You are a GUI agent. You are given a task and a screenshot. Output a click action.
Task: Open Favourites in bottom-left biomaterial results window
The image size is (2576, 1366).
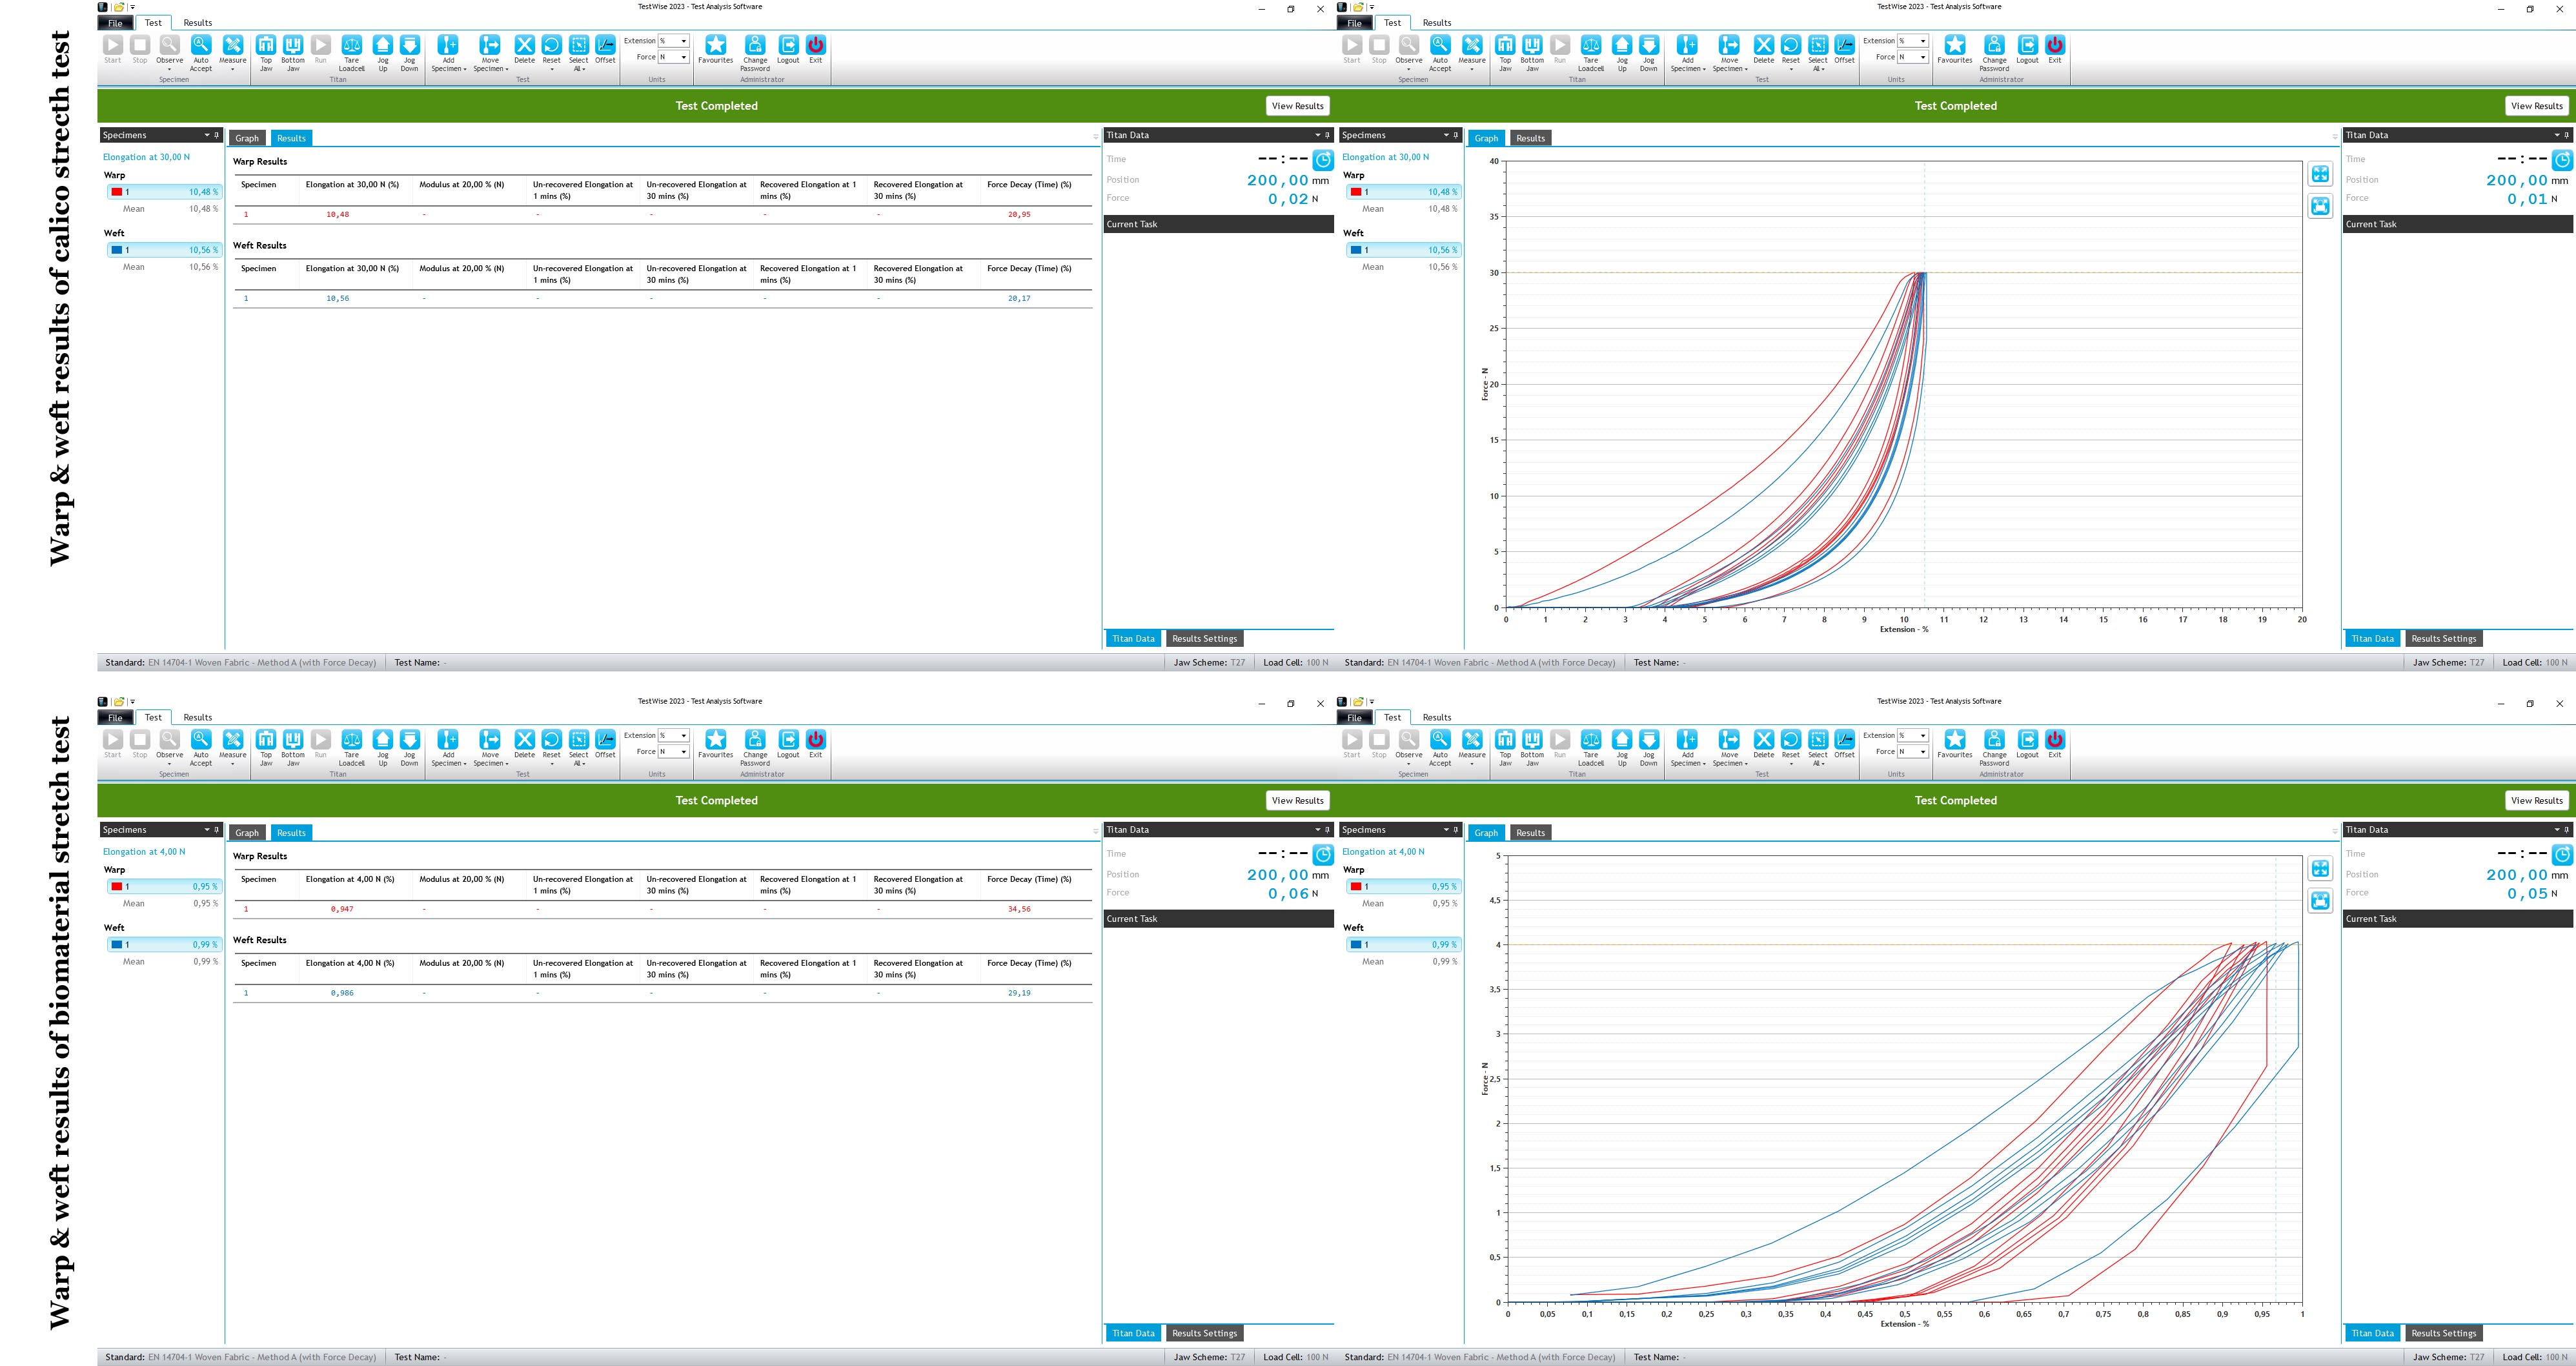(x=716, y=740)
